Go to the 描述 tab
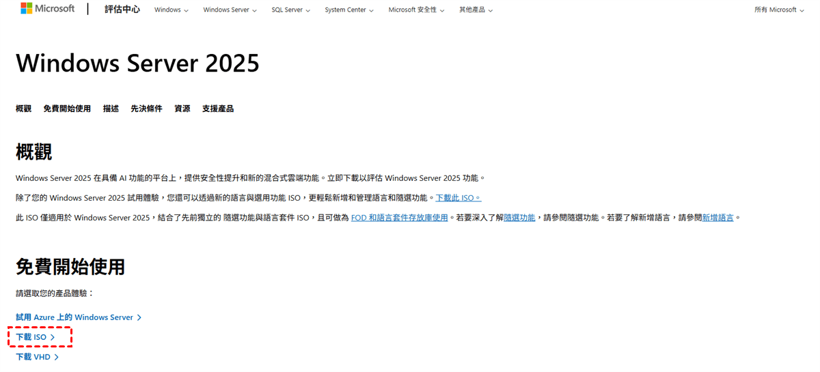The image size is (820, 372). click(x=111, y=109)
